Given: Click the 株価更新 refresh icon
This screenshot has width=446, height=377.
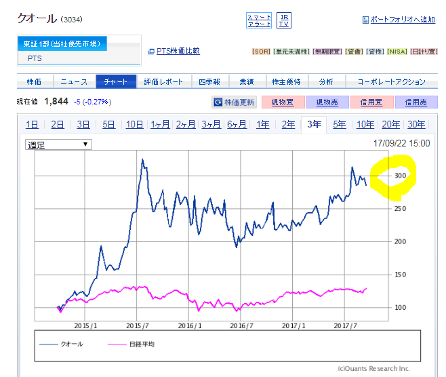Looking at the screenshot, I should (x=218, y=102).
